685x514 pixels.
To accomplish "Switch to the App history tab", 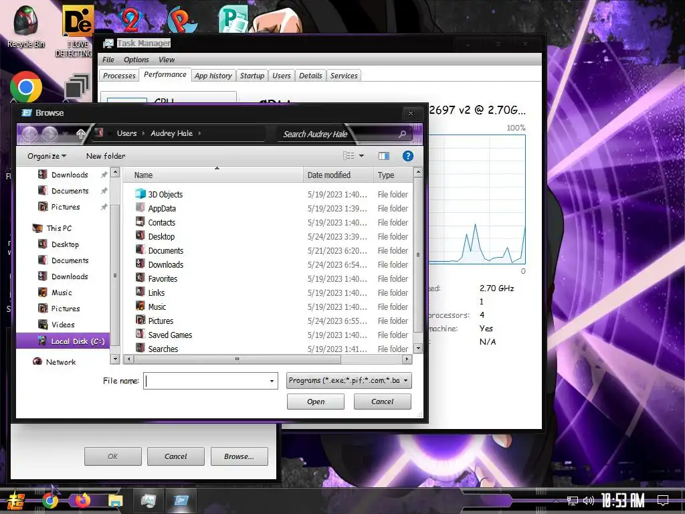I will tap(213, 76).
